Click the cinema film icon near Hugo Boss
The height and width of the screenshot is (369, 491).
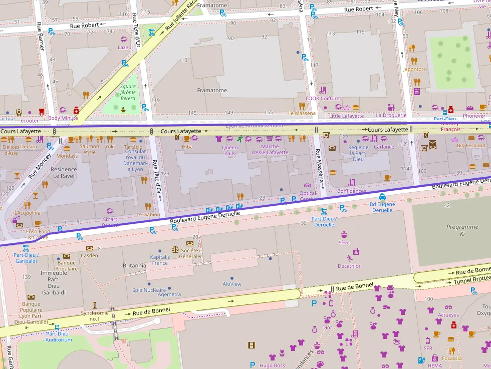point(252,345)
